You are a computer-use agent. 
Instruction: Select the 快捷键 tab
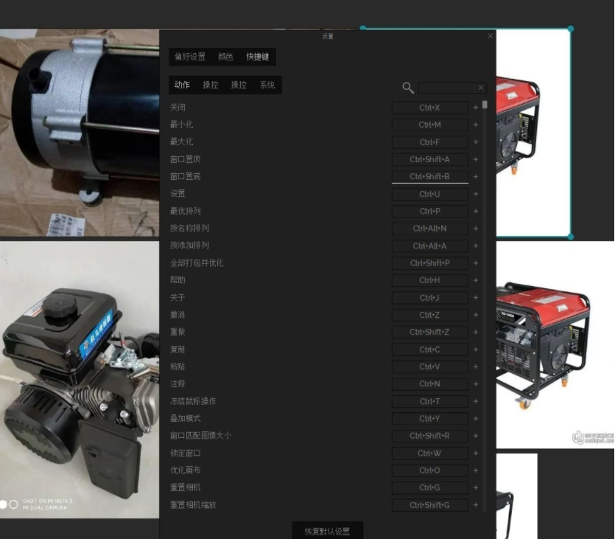(257, 57)
